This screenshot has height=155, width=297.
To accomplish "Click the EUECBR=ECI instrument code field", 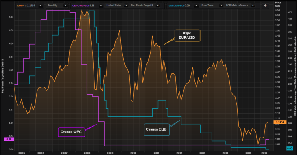I will [176, 6].
